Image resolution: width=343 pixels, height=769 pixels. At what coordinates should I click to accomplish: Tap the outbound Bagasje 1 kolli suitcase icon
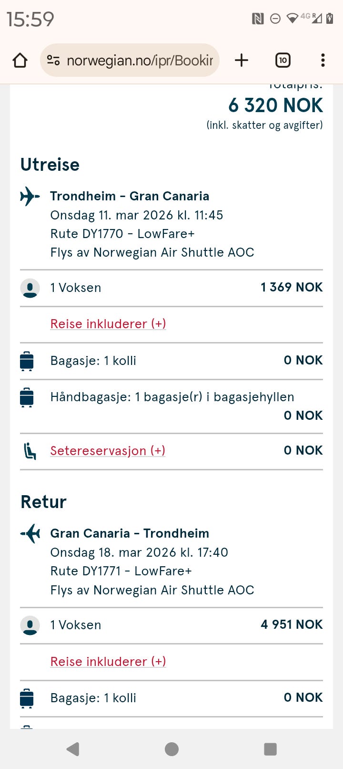click(x=27, y=361)
